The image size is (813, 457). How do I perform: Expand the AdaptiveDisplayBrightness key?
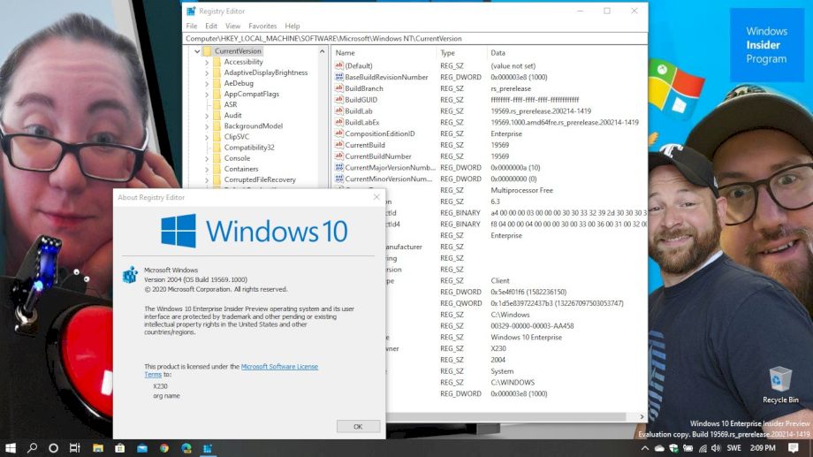tap(207, 72)
